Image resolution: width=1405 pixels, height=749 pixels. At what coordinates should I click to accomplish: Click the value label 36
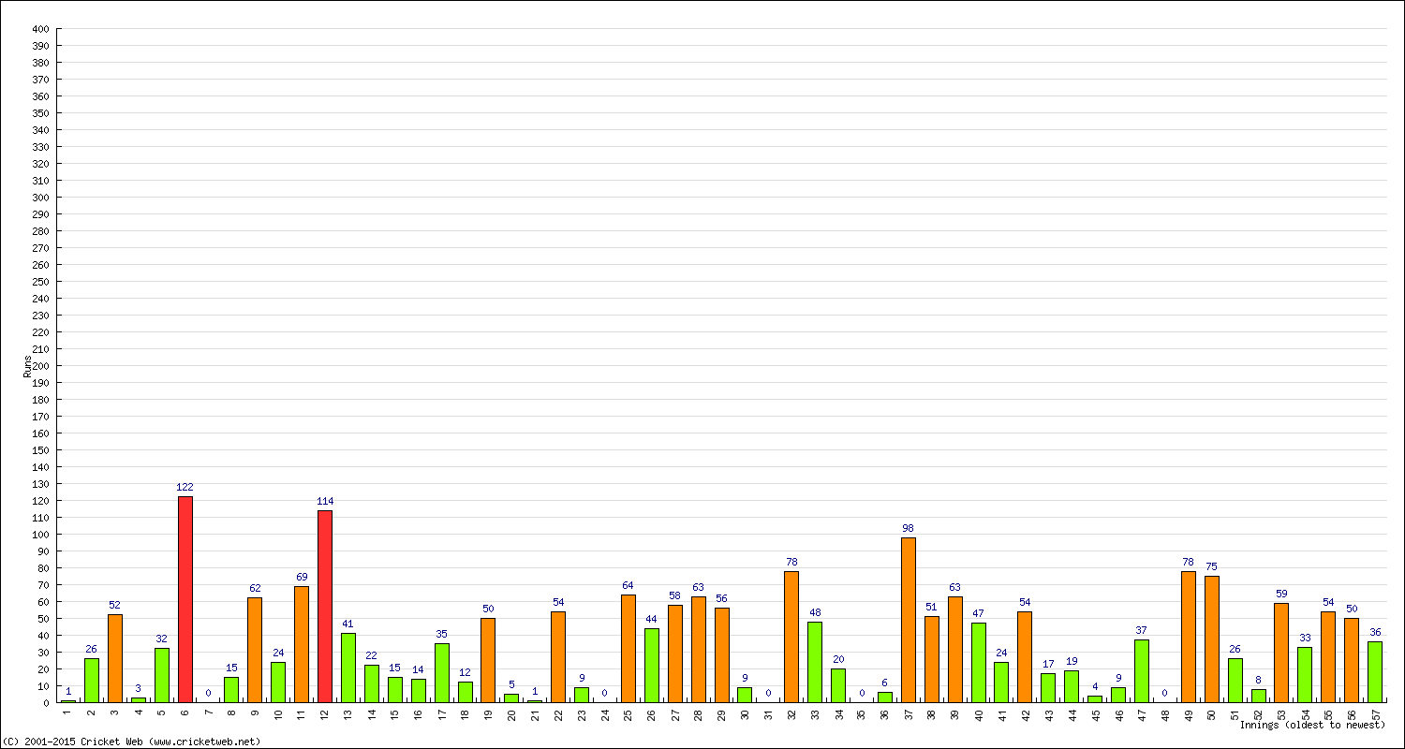click(x=1375, y=632)
